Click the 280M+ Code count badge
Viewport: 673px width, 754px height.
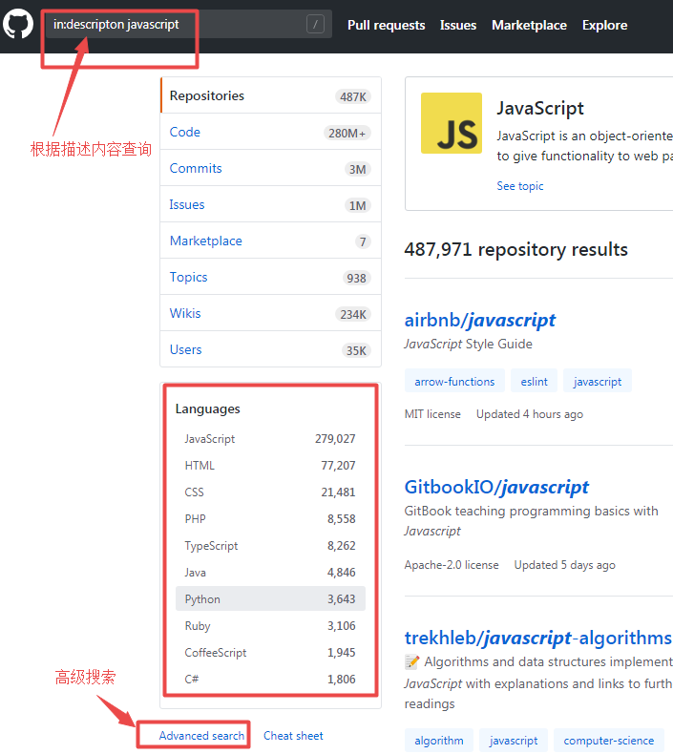(x=347, y=134)
